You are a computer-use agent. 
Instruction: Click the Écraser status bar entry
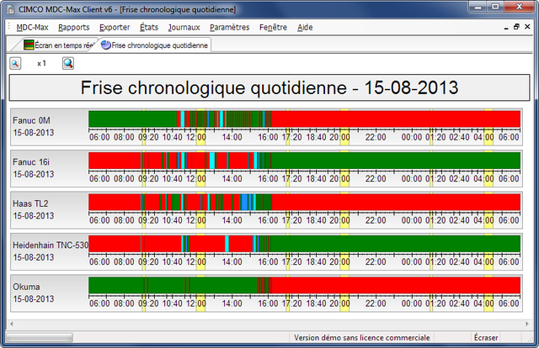486,338
